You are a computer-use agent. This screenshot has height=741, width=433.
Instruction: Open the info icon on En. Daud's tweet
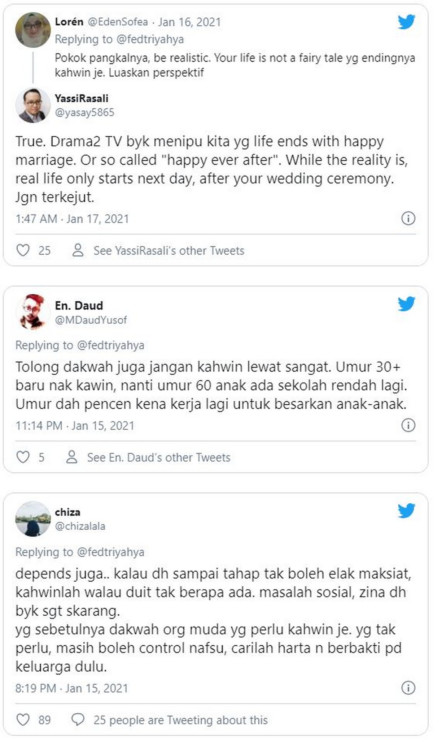pos(408,425)
